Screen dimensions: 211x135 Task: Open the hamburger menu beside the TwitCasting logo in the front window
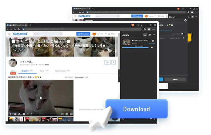coord(9,34)
